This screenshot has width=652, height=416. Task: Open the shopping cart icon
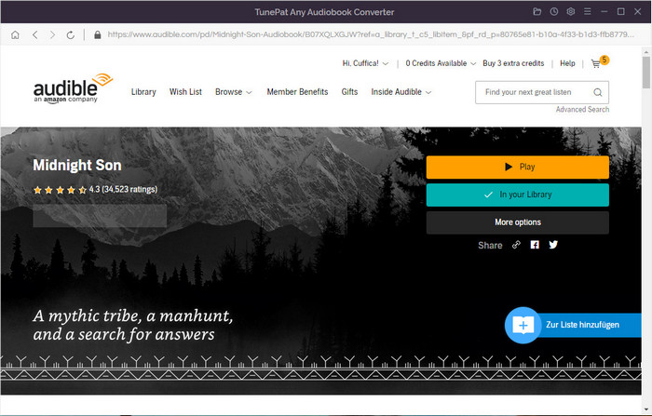tap(596, 64)
